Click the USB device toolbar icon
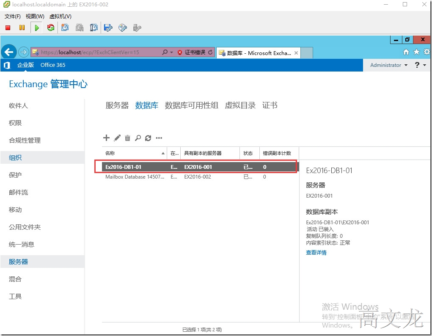The height and width of the screenshot is (336, 432). point(137,28)
